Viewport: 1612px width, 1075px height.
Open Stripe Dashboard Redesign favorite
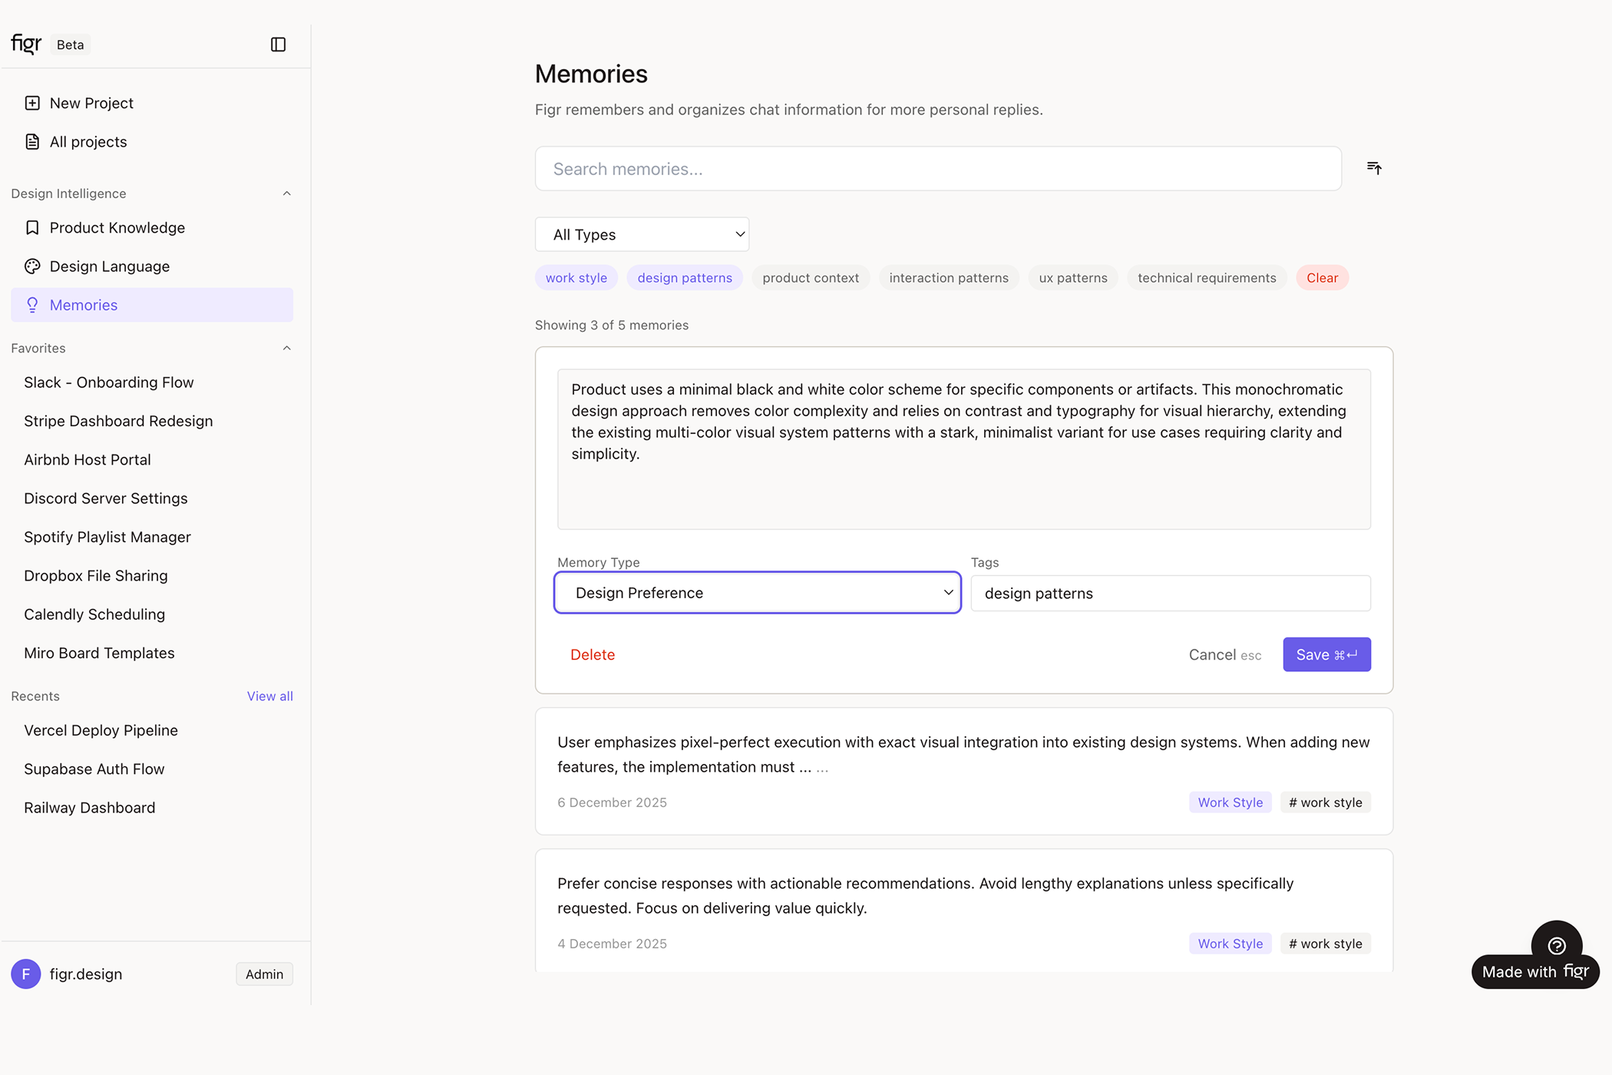pyautogui.click(x=118, y=421)
